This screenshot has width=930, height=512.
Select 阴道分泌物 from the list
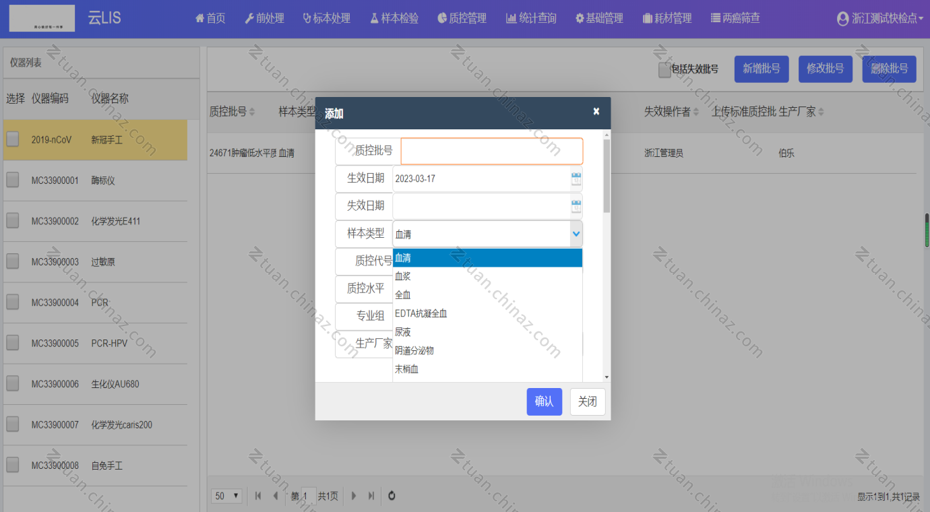487,350
